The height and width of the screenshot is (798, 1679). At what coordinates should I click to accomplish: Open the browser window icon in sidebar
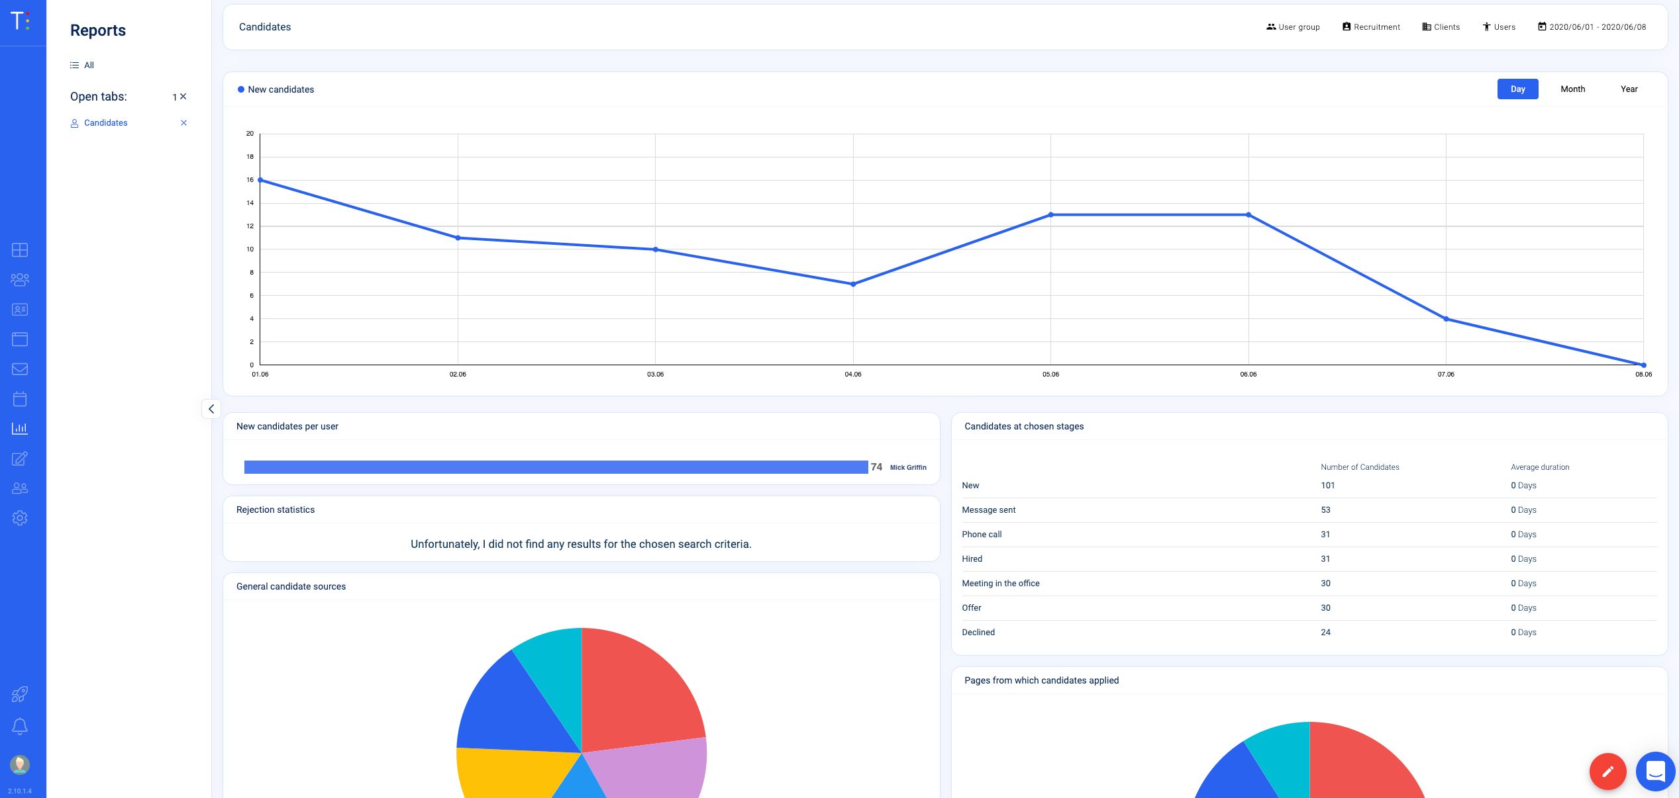20,339
